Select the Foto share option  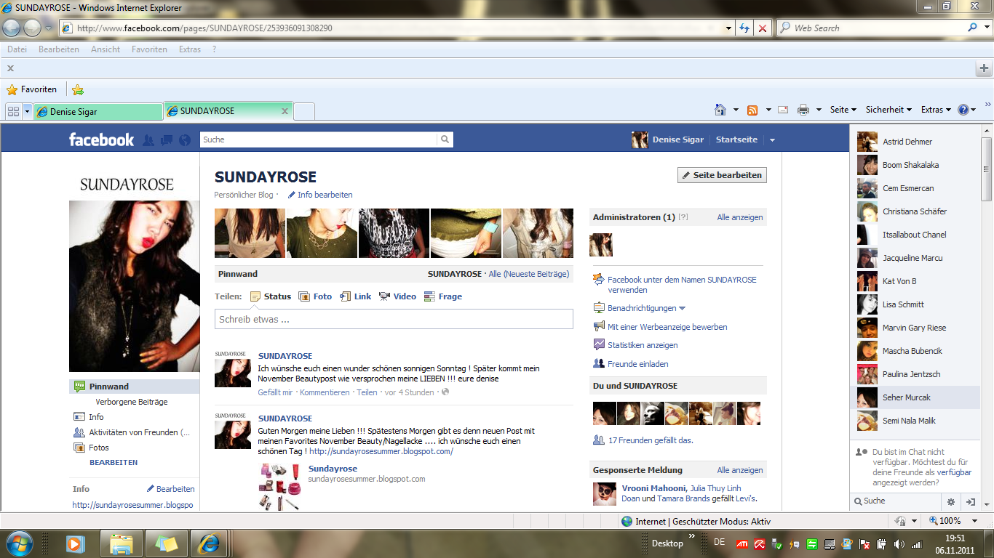pyautogui.click(x=315, y=296)
